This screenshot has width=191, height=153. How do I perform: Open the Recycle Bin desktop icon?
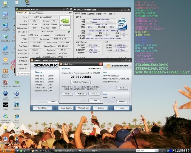tap(5, 37)
